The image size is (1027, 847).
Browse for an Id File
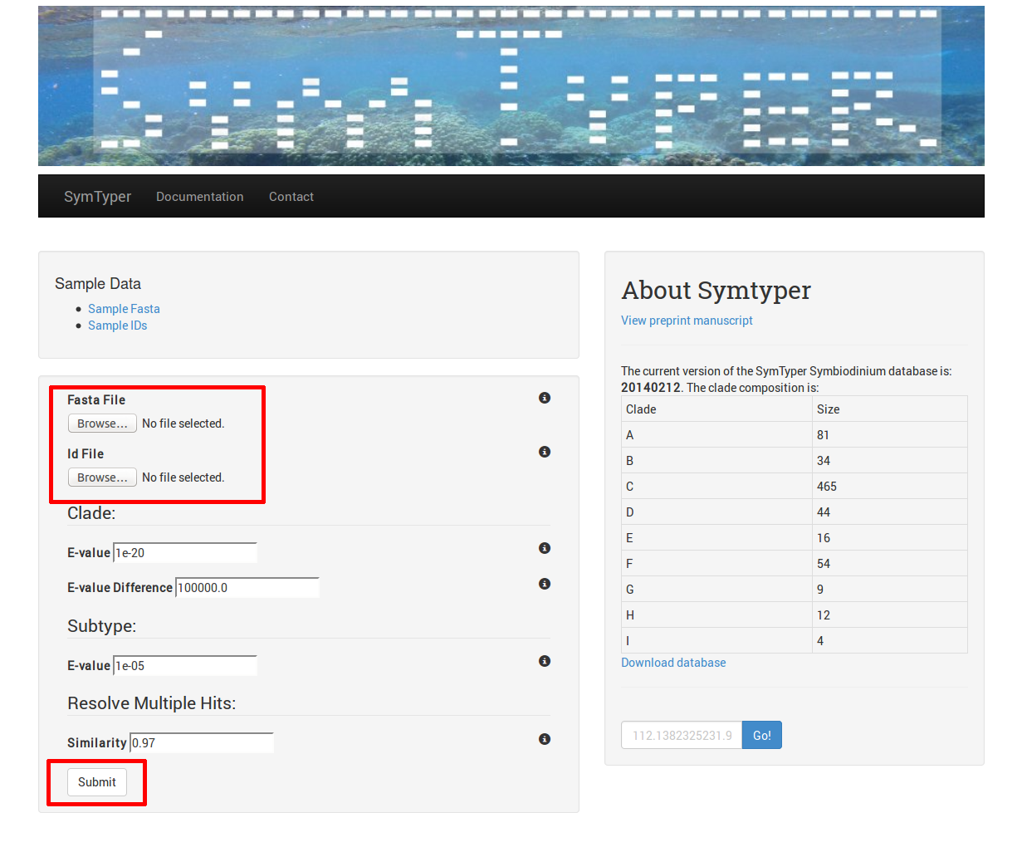[102, 477]
